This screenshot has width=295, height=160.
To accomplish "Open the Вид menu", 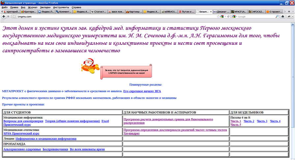I will point(23,7).
